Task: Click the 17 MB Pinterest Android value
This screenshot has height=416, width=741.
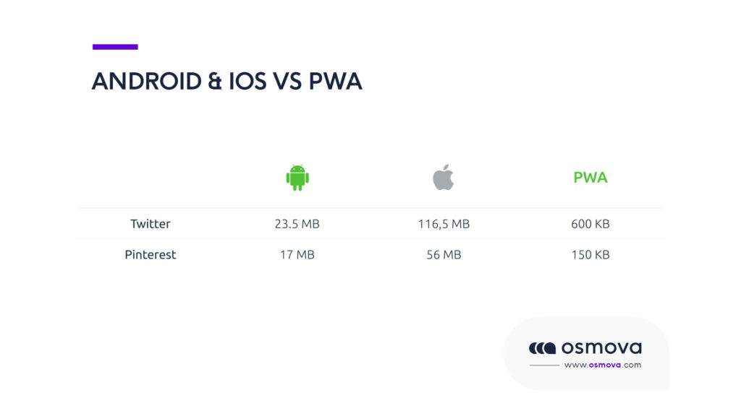Action: click(297, 255)
